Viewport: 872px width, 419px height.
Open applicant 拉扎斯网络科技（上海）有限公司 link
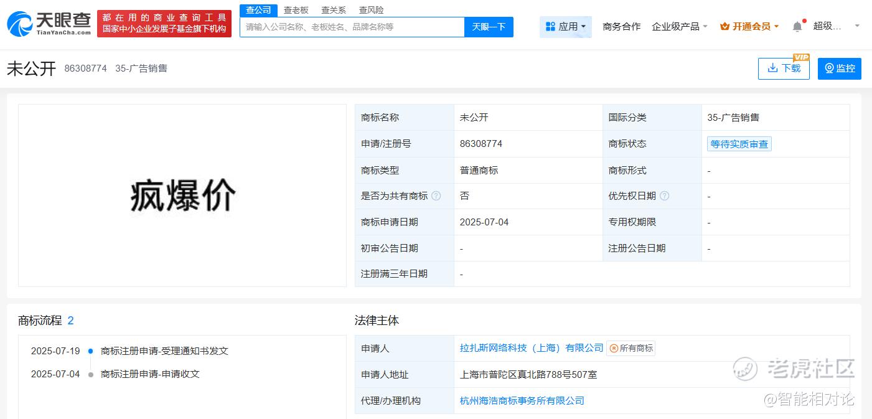(532, 348)
